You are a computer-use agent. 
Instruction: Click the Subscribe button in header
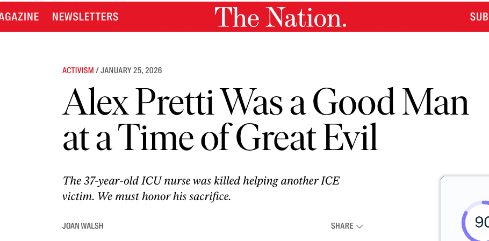click(x=479, y=17)
